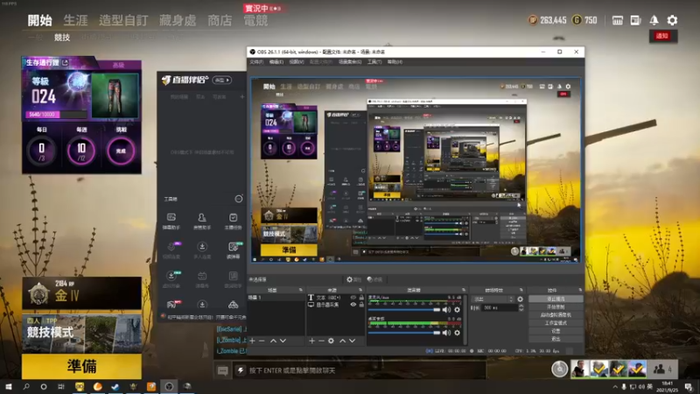Open the news panel icon left of the bell
Image resolution: width=700 pixels, height=394 pixels.
click(x=635, y=20)
